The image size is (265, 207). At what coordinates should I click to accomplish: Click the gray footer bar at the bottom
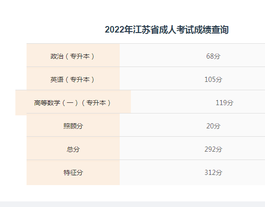coord(132,204)
